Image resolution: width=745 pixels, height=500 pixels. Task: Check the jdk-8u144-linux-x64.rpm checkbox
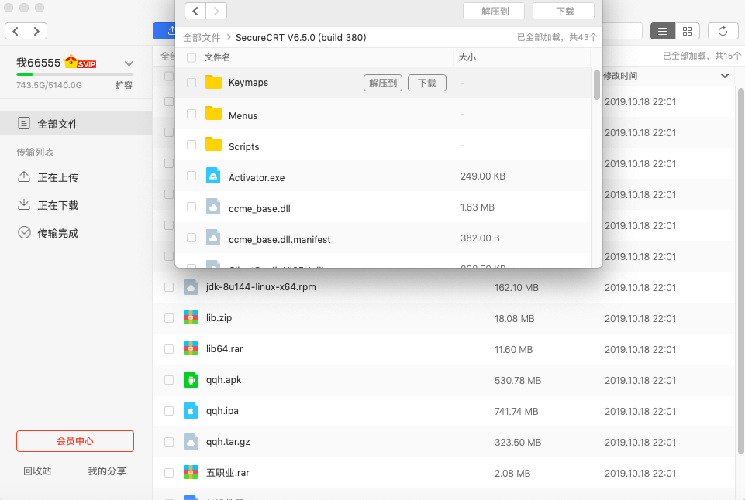point(169,287)
